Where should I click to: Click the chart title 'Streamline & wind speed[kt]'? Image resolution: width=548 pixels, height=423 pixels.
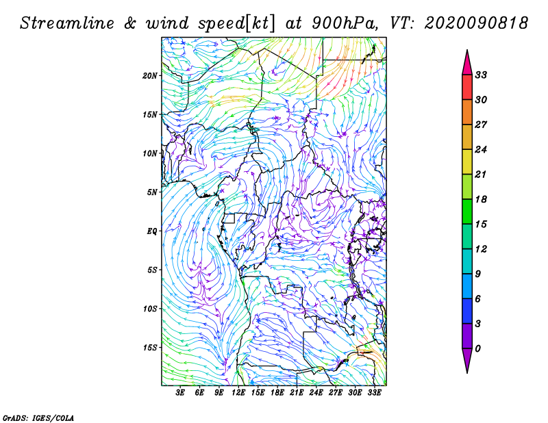(147, 24)
